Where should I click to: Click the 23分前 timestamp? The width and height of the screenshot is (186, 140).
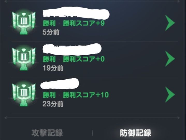tap(53, 104)
